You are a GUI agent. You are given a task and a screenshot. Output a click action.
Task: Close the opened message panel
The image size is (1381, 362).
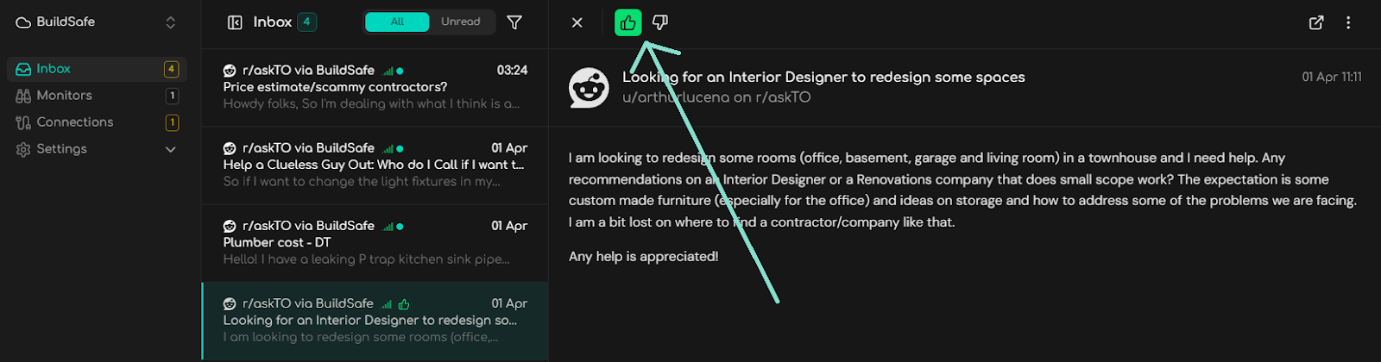pos(577,22)
